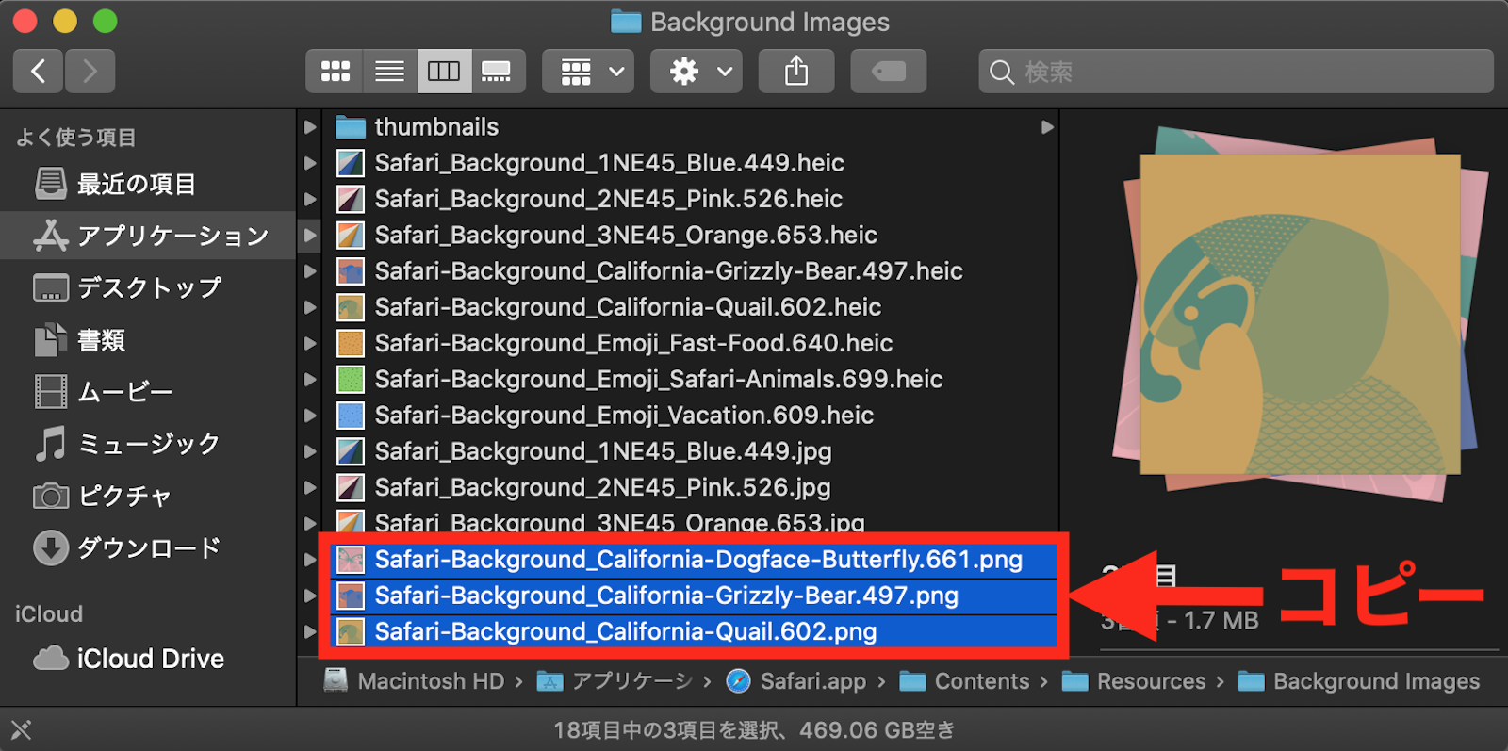Go forward to the next folder
Screen dimensions: 1508x751
click(x=90, y=72)
